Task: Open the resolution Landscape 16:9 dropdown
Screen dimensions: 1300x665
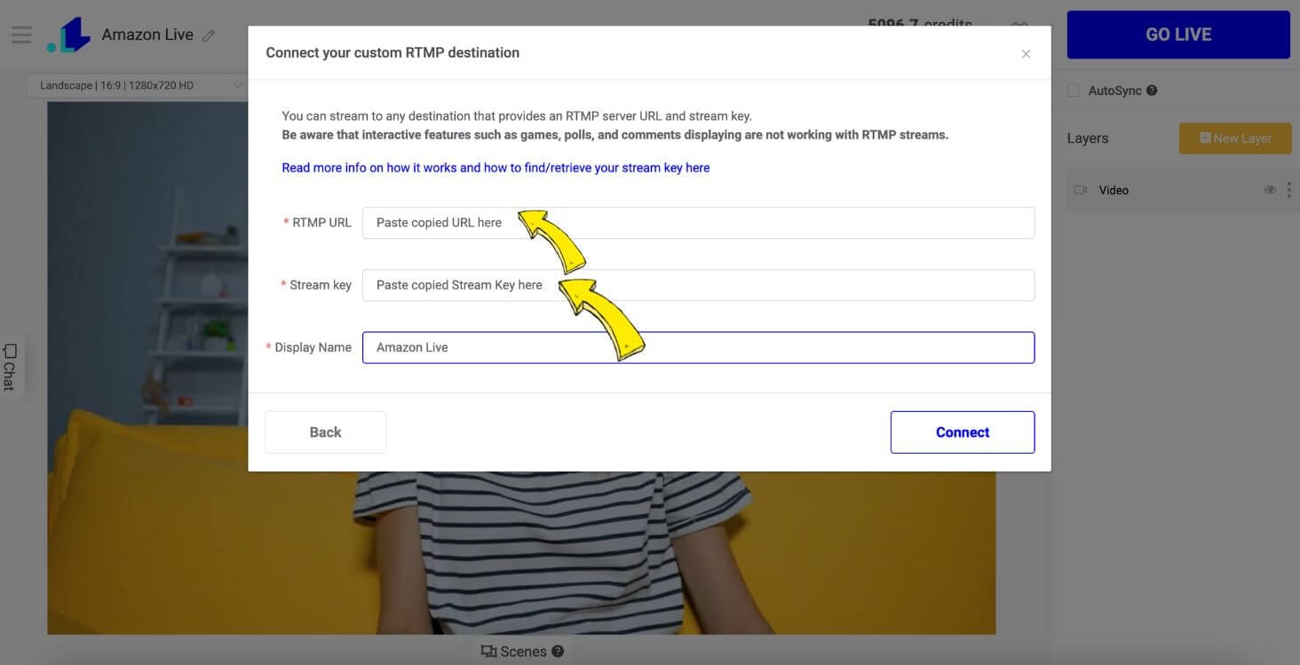Action: pos(139,85)
